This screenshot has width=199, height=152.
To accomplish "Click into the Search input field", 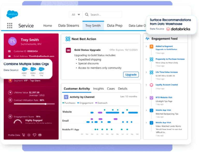I will (102, 15).
